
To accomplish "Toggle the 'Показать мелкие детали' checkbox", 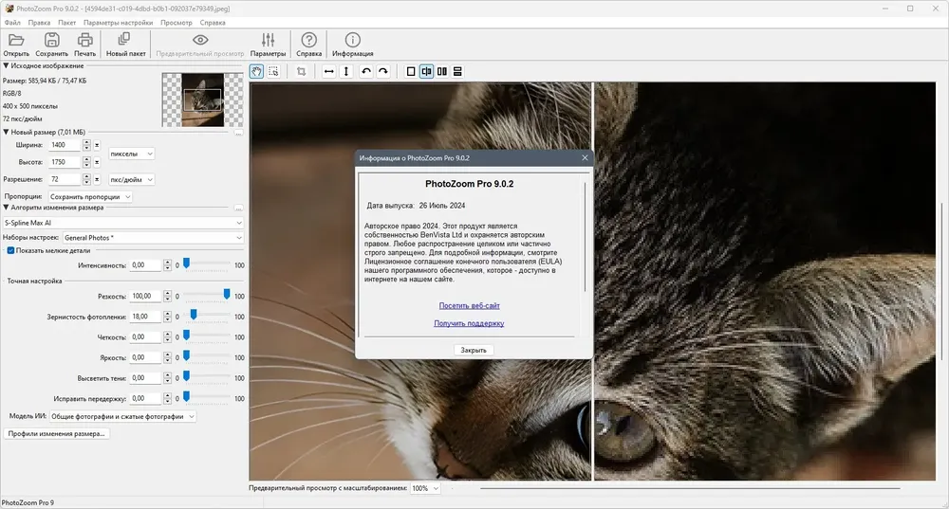I will [10, 250].
